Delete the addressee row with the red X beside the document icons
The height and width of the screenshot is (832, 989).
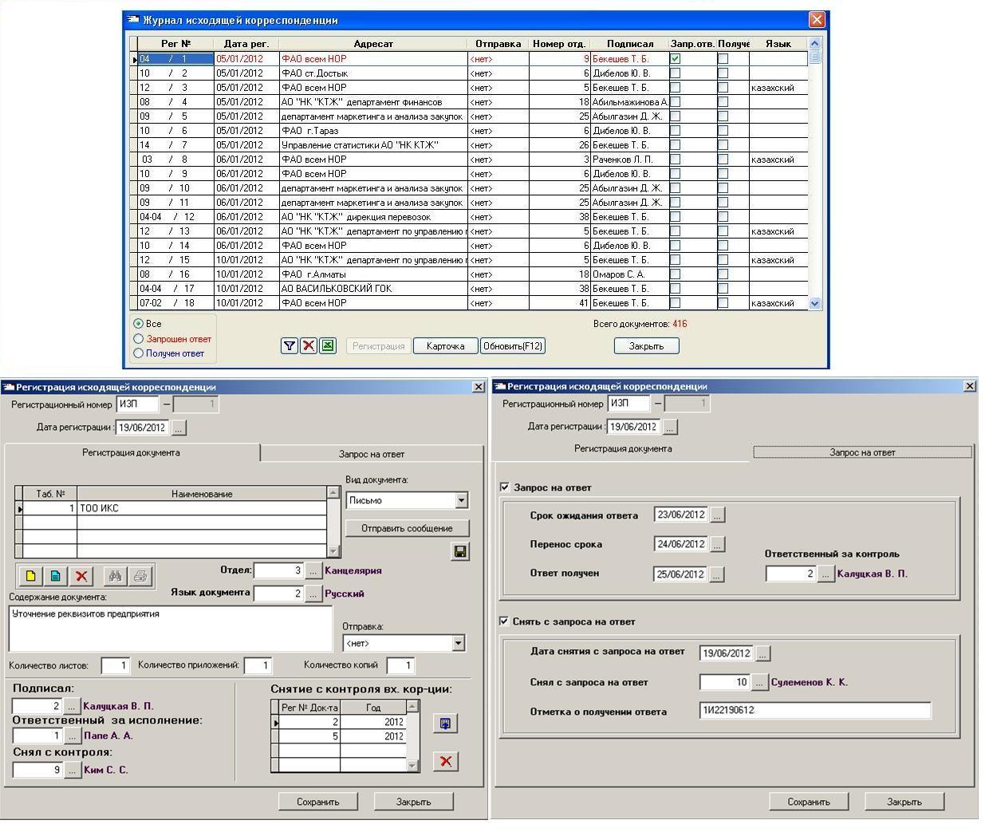(81, 576)
